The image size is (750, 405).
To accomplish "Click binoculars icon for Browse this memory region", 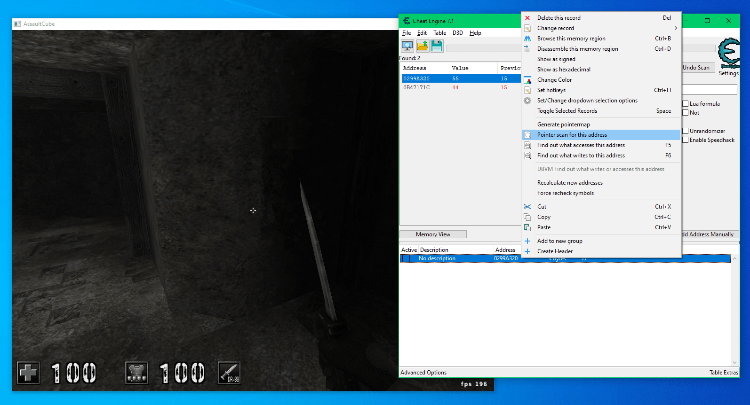I will [527, 39].
